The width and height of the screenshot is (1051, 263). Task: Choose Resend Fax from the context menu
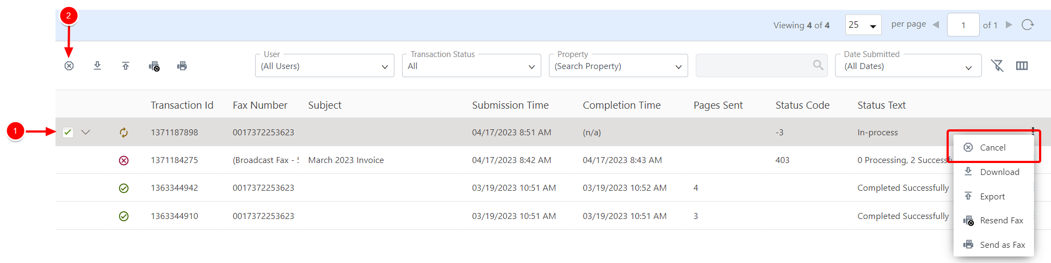[1001, 220]
